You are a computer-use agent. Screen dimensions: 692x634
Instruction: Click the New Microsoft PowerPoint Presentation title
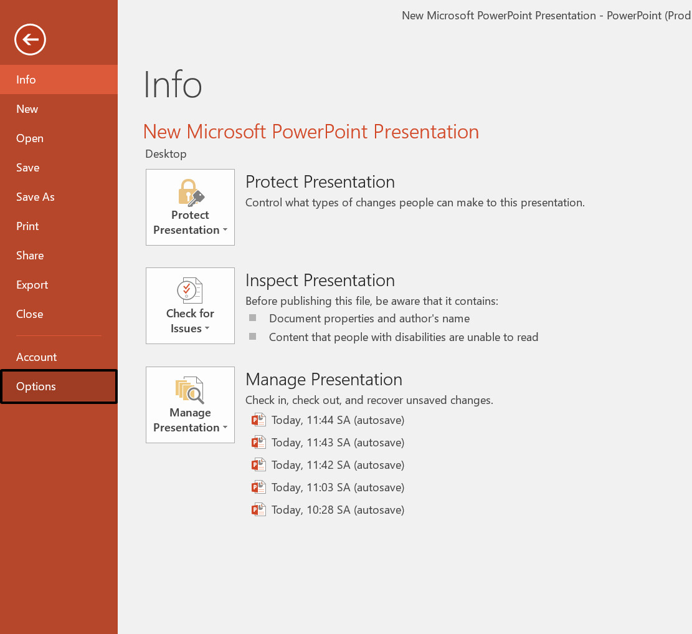tap(311, 132)
